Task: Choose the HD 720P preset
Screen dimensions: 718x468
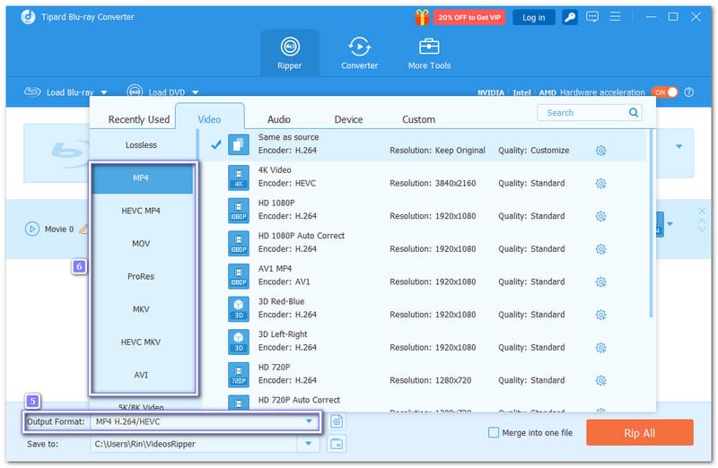Action: (x=424, y=374)
